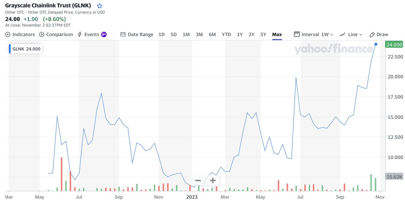
Task: Select the 3M range
Action: coord(199,34)
